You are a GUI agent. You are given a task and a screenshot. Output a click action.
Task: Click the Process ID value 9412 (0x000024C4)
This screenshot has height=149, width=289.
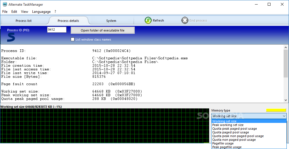pos(111,51)
